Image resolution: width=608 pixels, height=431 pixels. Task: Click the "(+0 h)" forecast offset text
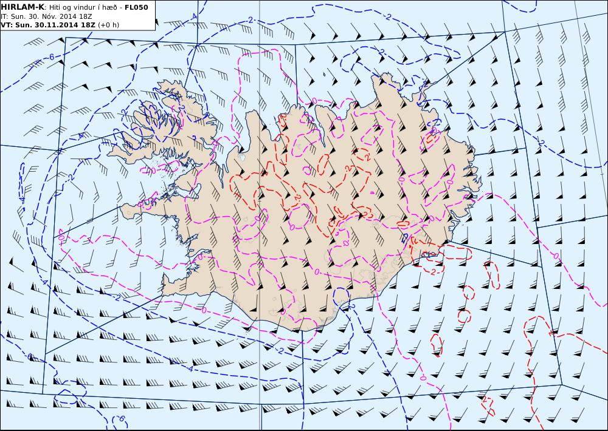tap(109, 25)
